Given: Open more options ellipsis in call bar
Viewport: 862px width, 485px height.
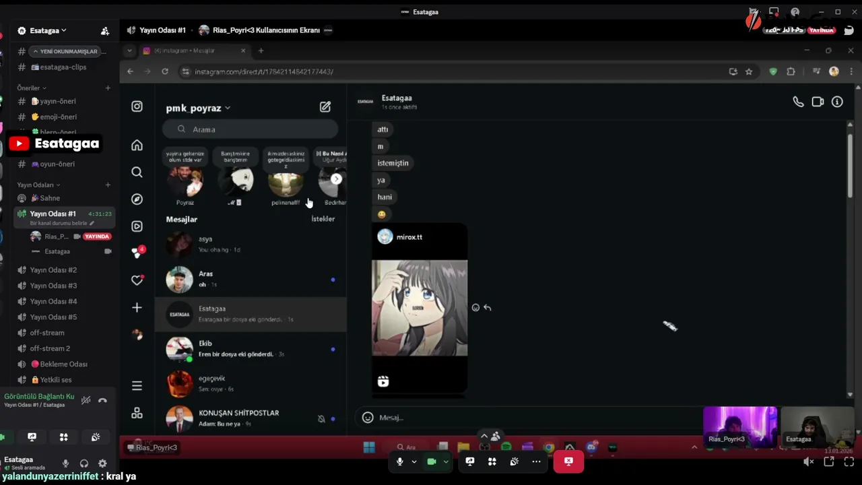Looking at the screenshot, I should [x=536, y=461].
